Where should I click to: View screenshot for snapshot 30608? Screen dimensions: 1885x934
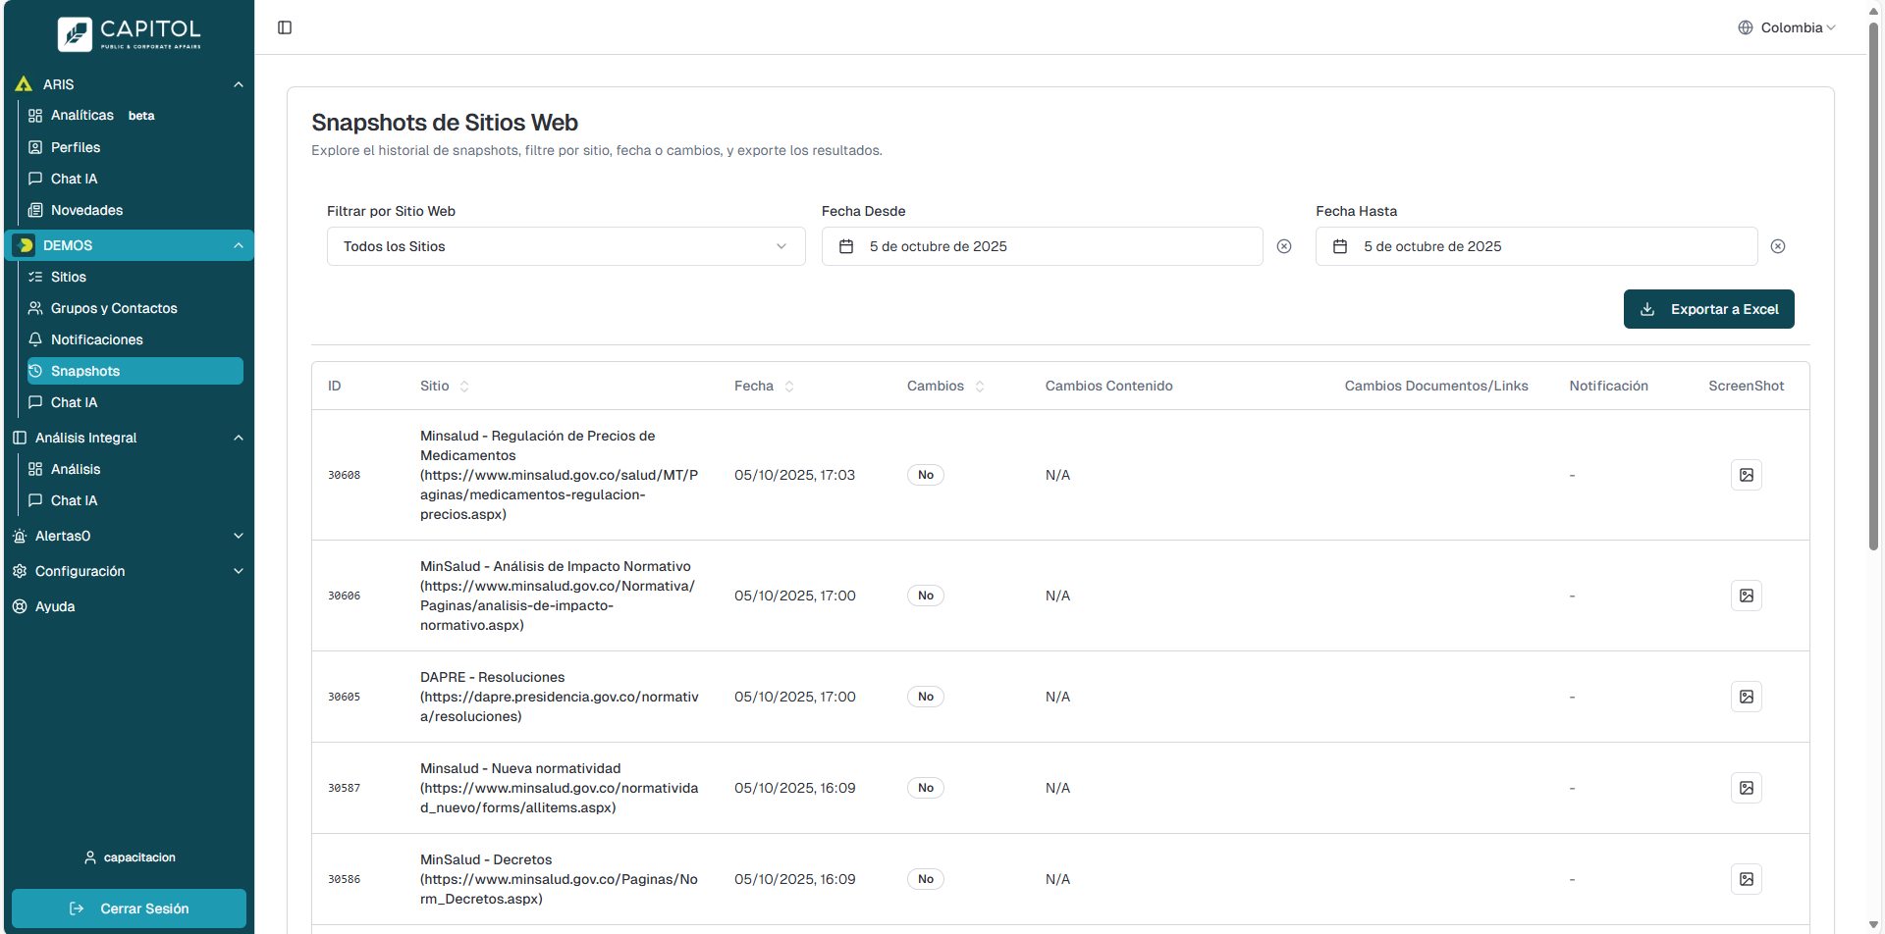click(1746, 475)
